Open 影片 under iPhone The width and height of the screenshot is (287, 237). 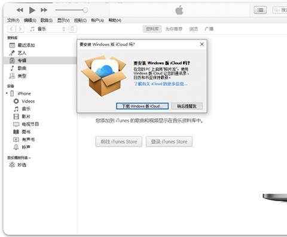tap(26, 116)
